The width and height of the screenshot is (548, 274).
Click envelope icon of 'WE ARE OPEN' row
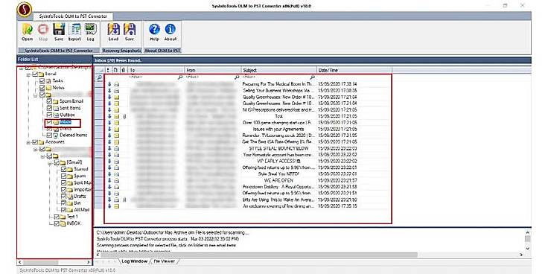click(x=116, y=180)
